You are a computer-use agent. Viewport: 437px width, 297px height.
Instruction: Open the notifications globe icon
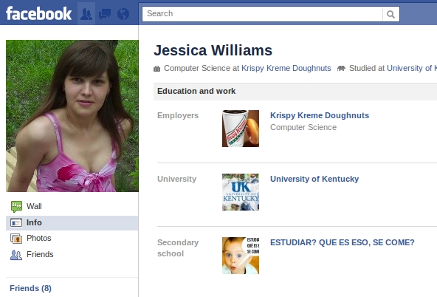[123, 14]
